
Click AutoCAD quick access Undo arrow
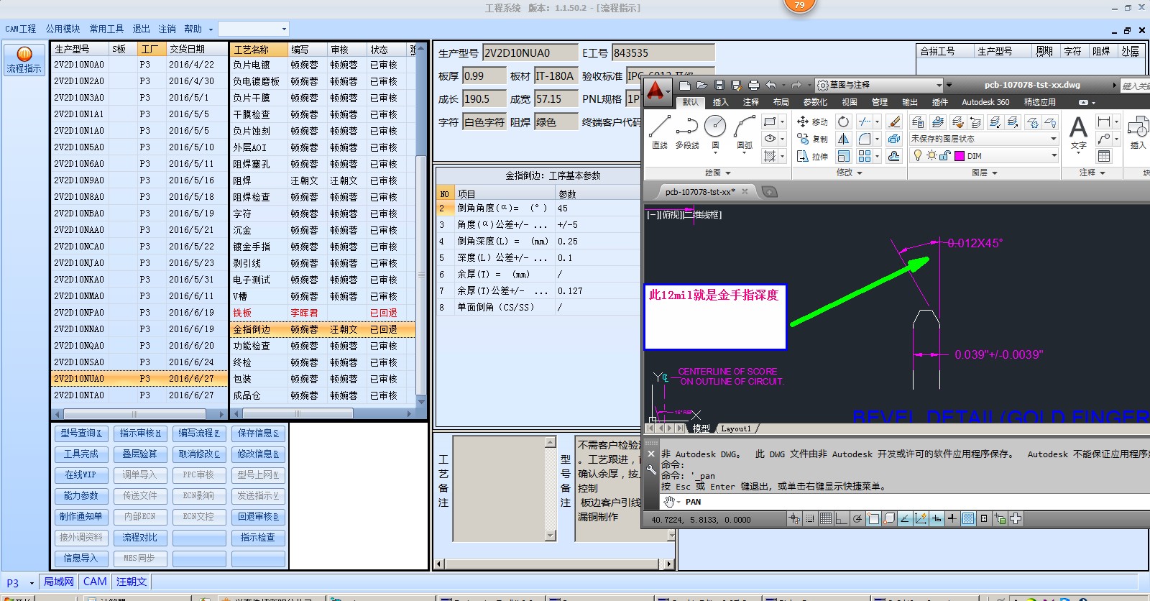click(771, 85)
